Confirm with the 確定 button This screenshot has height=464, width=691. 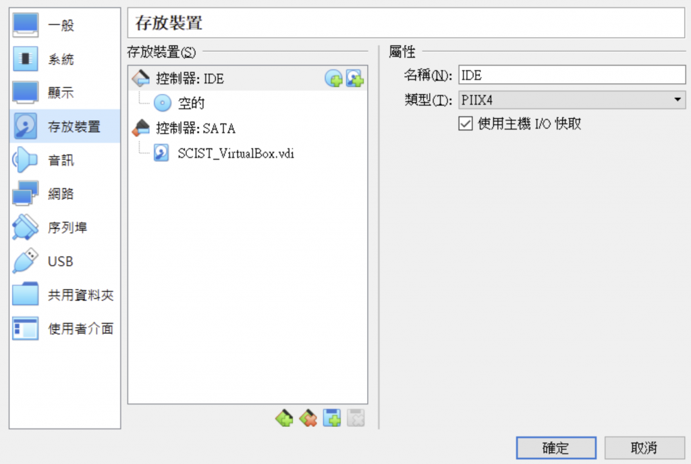pyautogui.click(x=556, y=448)
